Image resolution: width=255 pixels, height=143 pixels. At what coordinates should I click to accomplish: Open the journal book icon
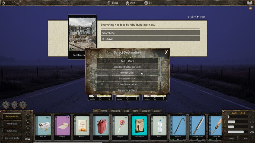[x=250, y=3]
